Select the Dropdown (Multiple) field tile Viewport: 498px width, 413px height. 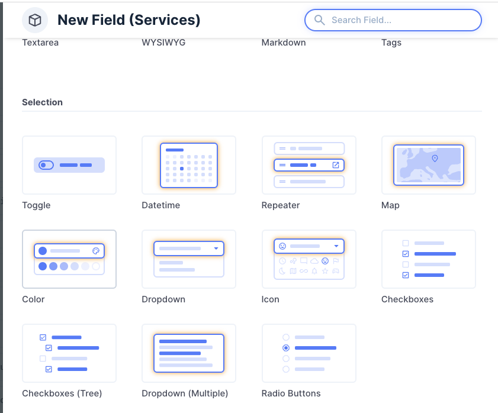coord(189,353)
